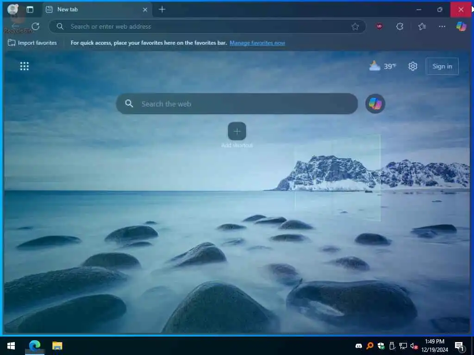Refresh the current page
This screenshot has height=355, width=474.
coord(36,26)
